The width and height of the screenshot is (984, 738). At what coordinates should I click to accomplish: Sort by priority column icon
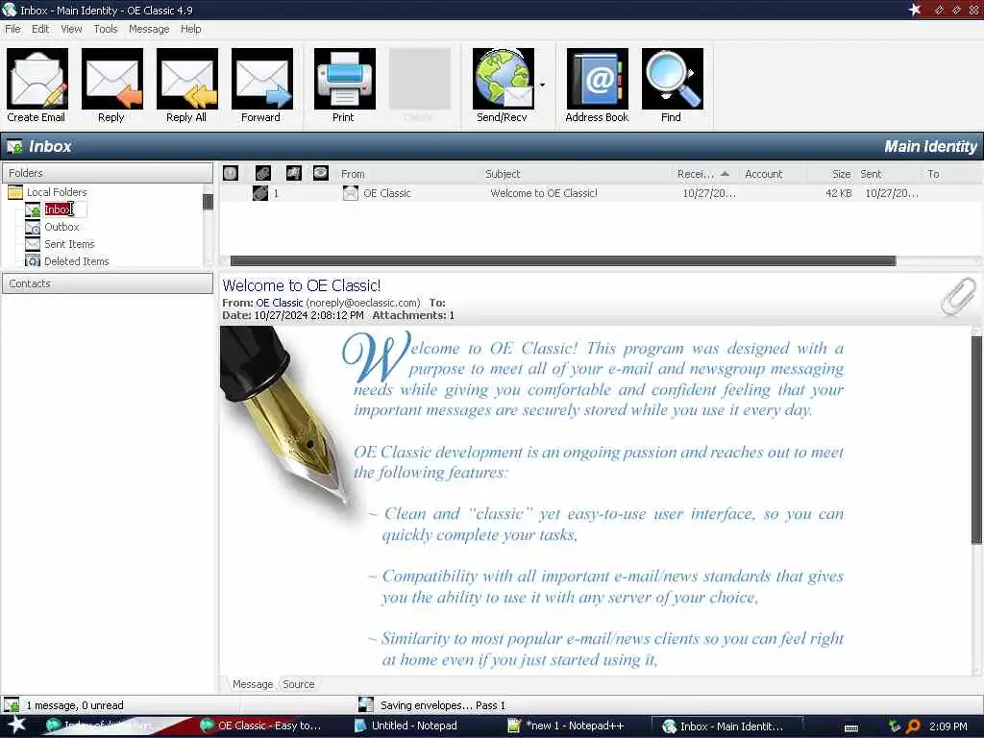[231, 173]
